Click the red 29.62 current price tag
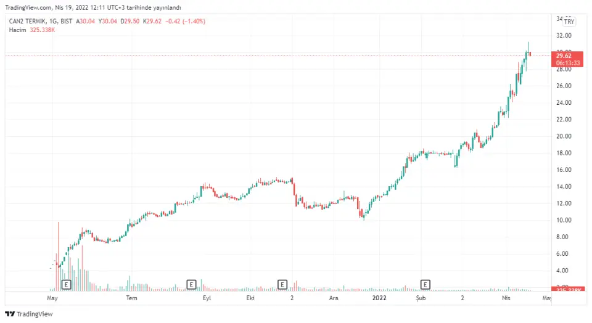 (565, 55)
